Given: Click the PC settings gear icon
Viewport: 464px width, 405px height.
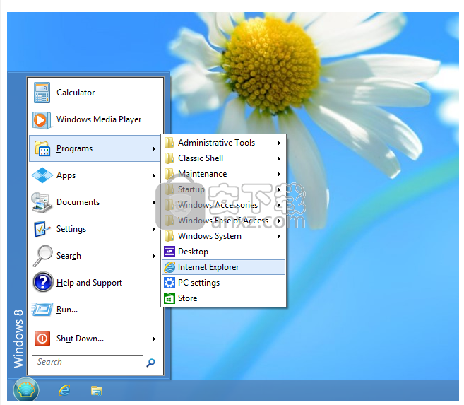Looking at the screenshot, I should tap(169, 283).
